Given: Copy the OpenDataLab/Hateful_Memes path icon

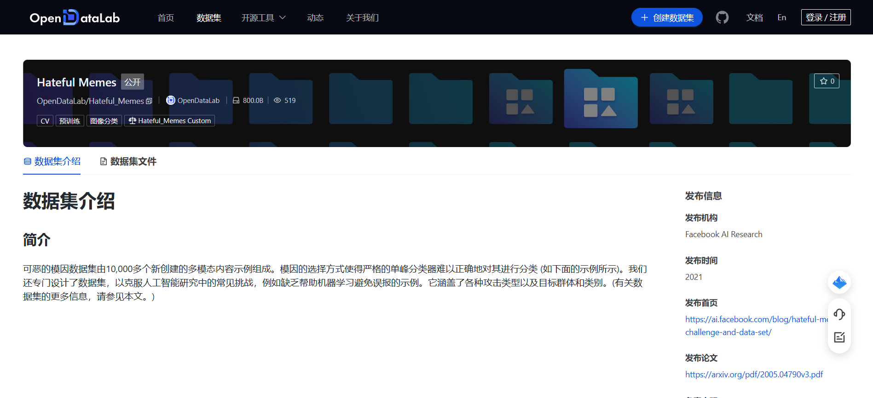Looking at the screenshot, I should 149,101.
